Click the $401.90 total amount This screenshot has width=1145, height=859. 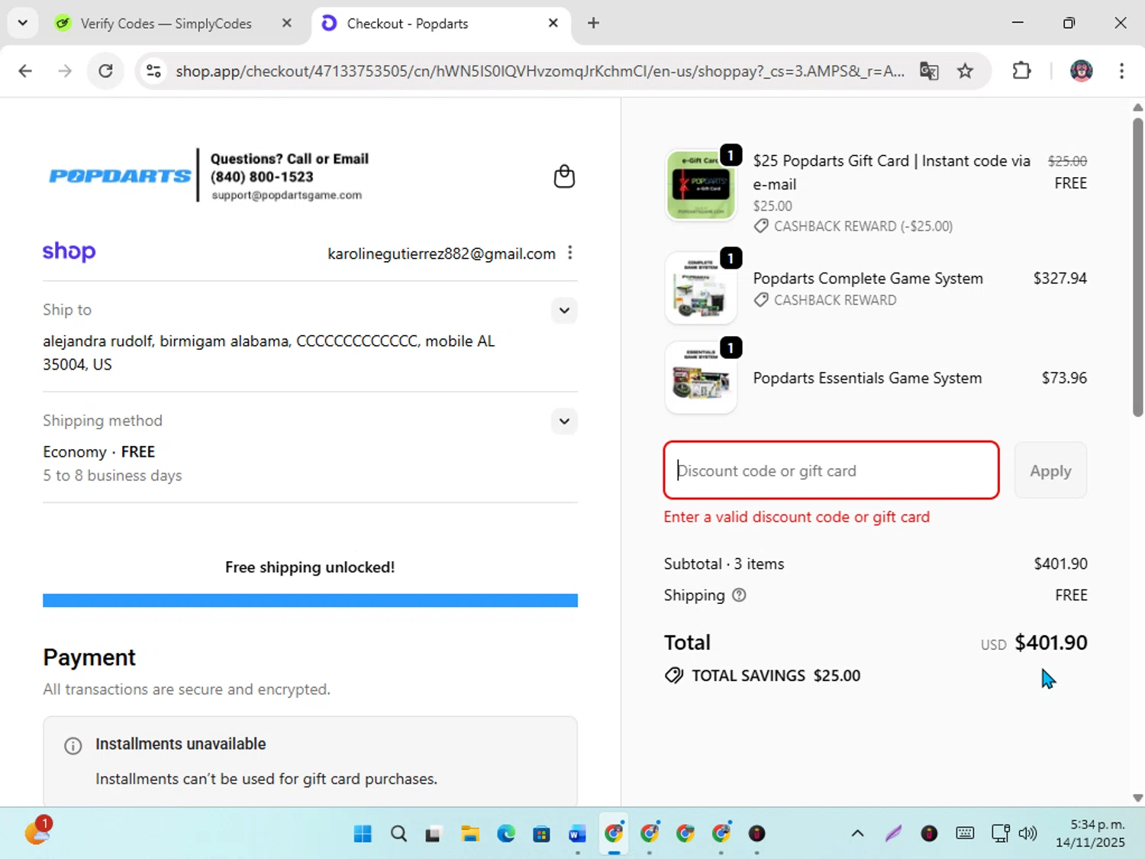[x=1051, y=642]
